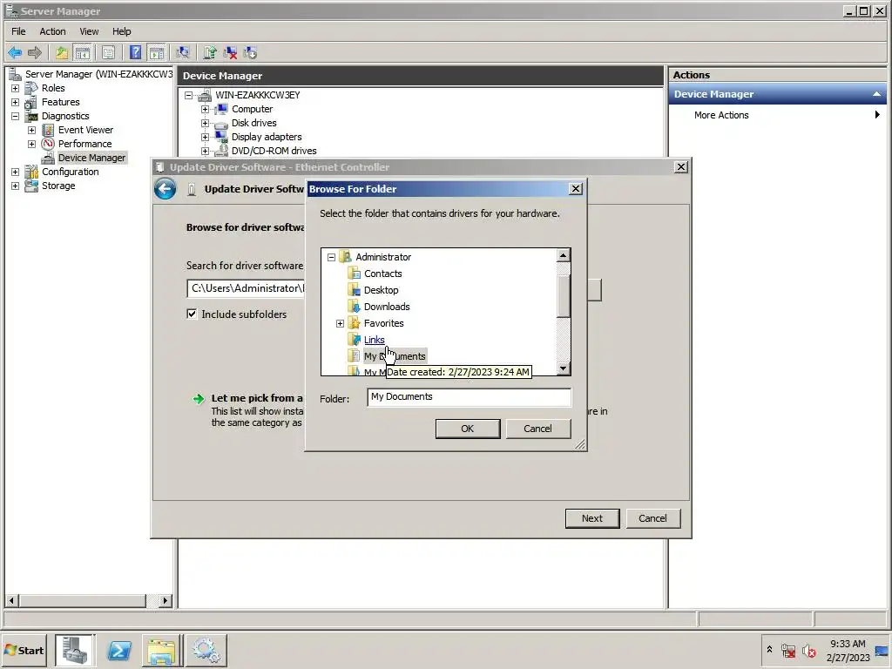Image resolution: width=892 pixels, height=669 pixels.
Task: Click Cancel in Browse For Folder
Action: tap(537, 429)
